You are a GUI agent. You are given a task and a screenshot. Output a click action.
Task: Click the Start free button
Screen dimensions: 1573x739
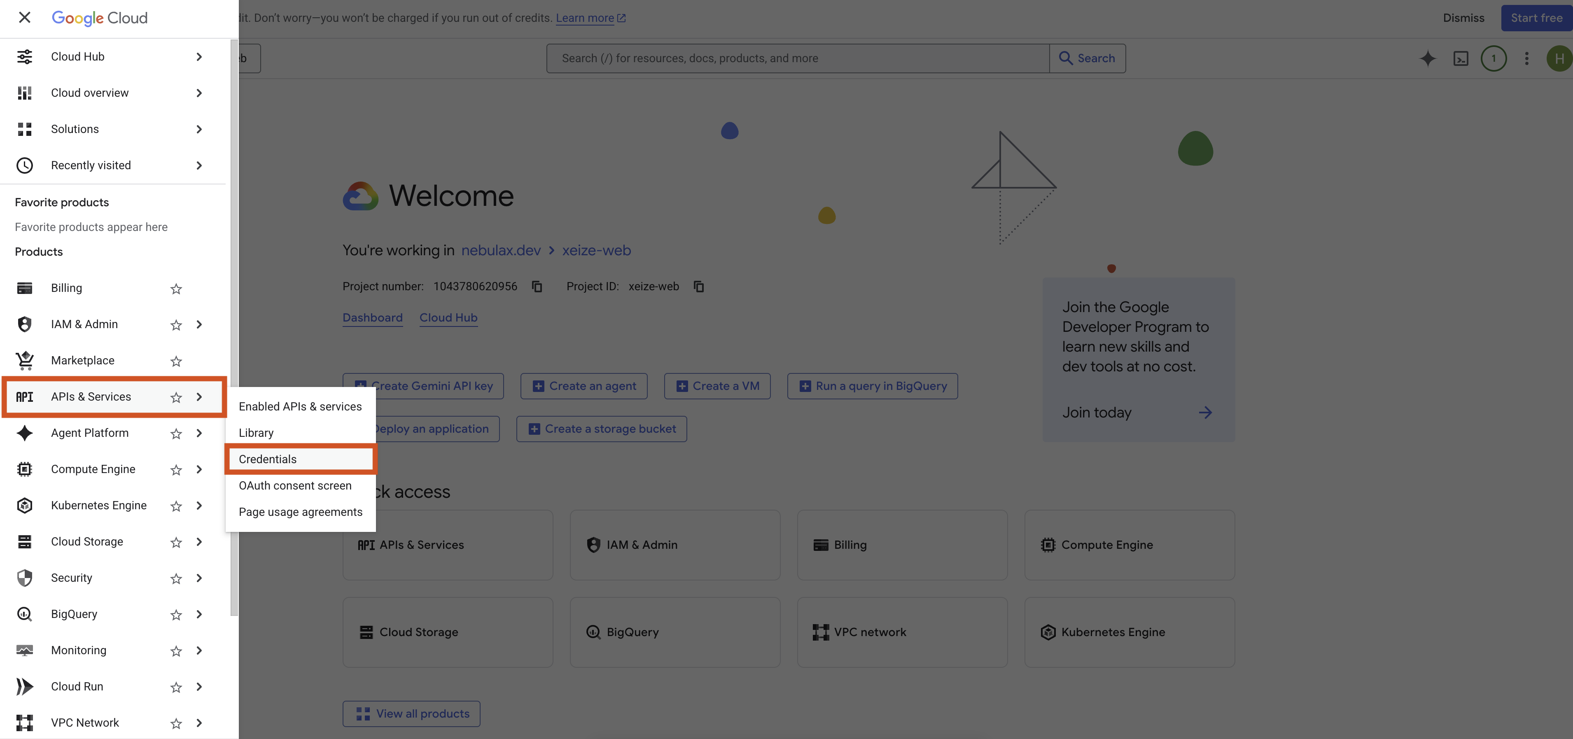pos(1536,18)
